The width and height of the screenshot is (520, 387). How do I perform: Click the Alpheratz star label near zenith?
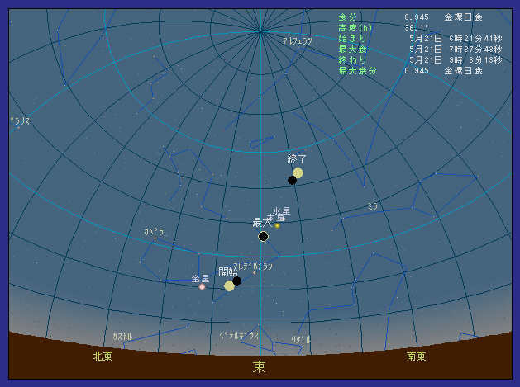pos(297,40)
